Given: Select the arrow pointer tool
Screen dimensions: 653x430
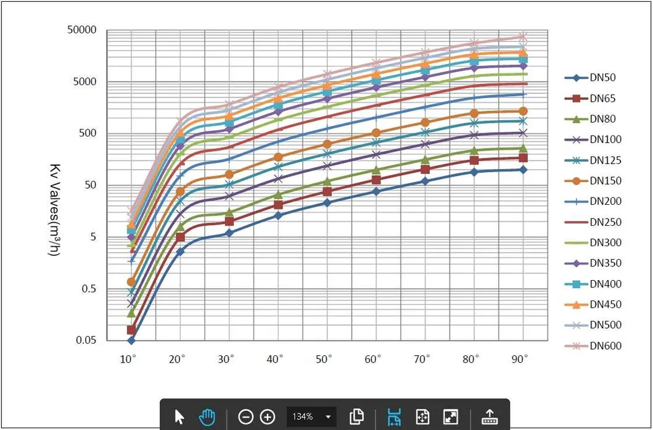Looking at the screenshot, I should click(x=178, y=417).
